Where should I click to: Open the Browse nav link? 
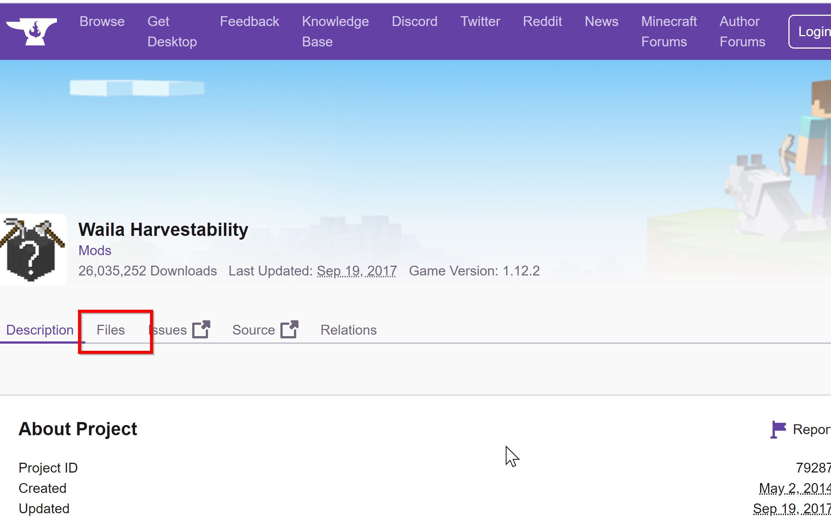[x=102, y=21]
